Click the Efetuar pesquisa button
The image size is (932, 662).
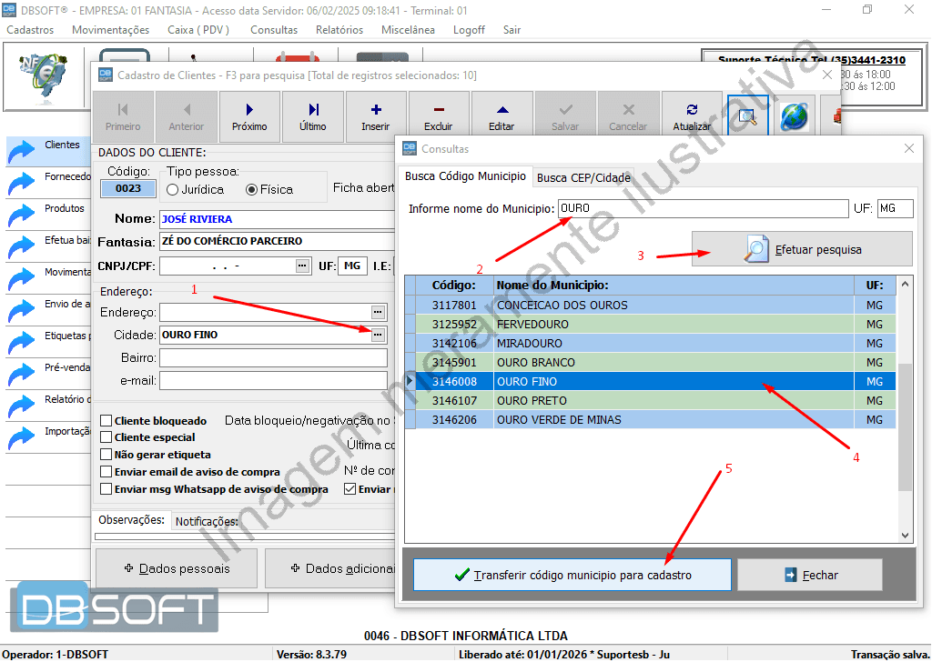pos(802,249)
